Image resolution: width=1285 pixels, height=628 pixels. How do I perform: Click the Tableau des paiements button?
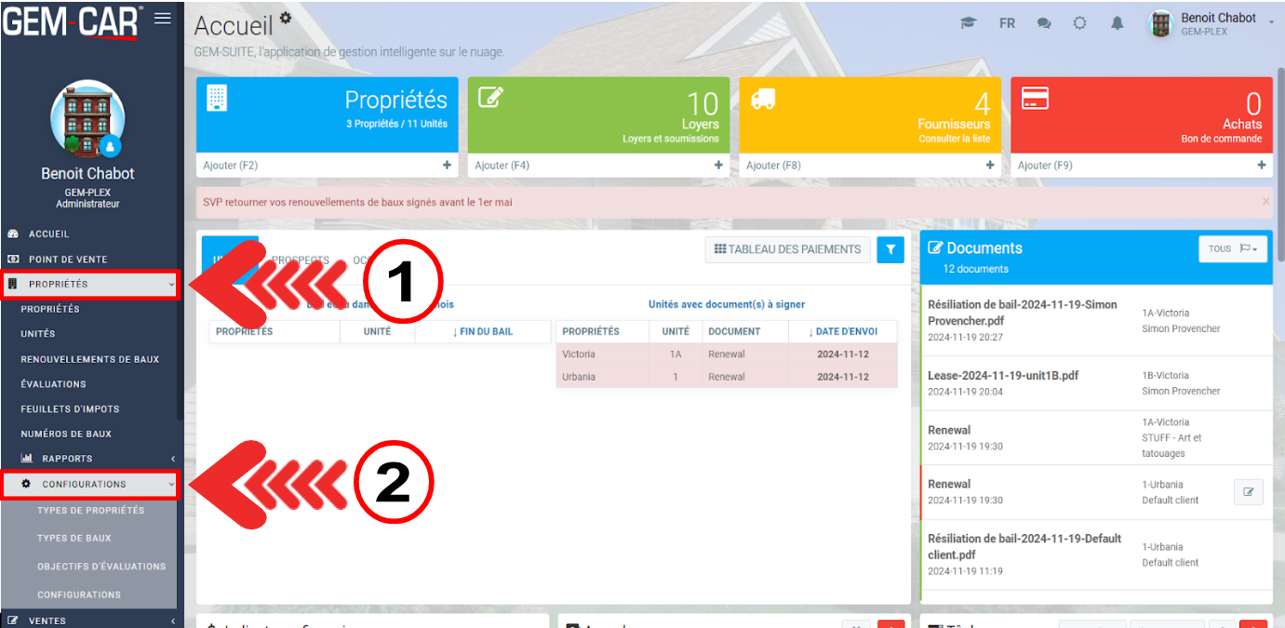click(787, 249)
